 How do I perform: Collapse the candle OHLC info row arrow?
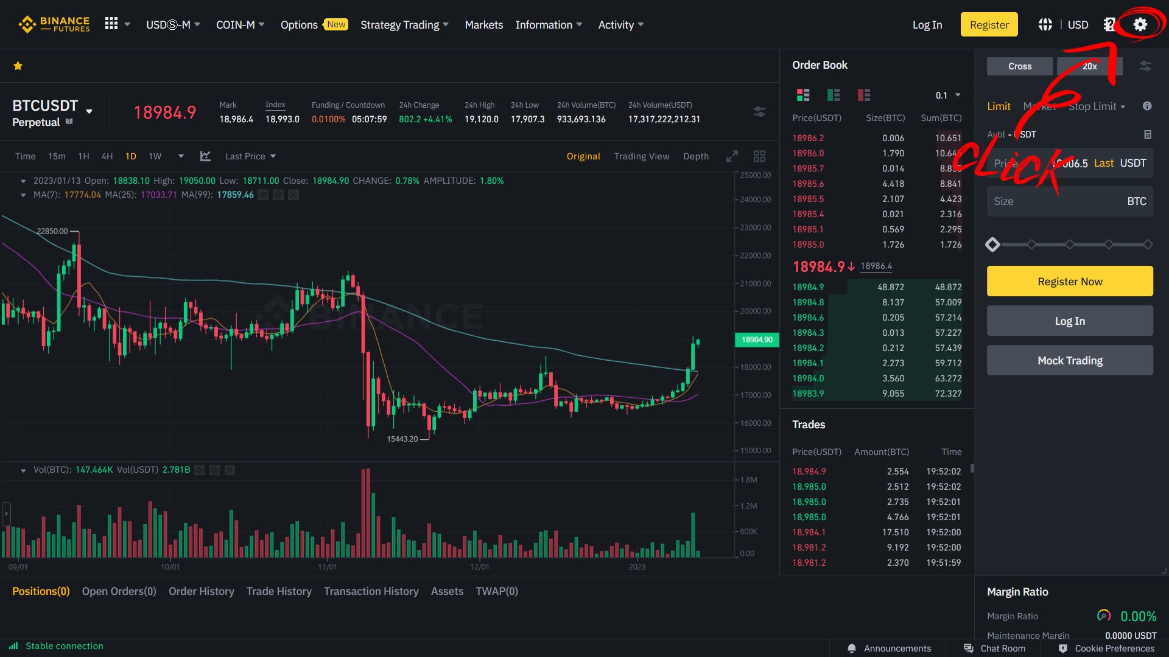23,181
